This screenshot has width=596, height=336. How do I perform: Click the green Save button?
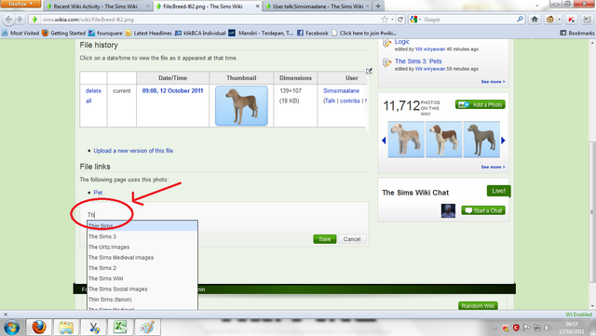325,239
